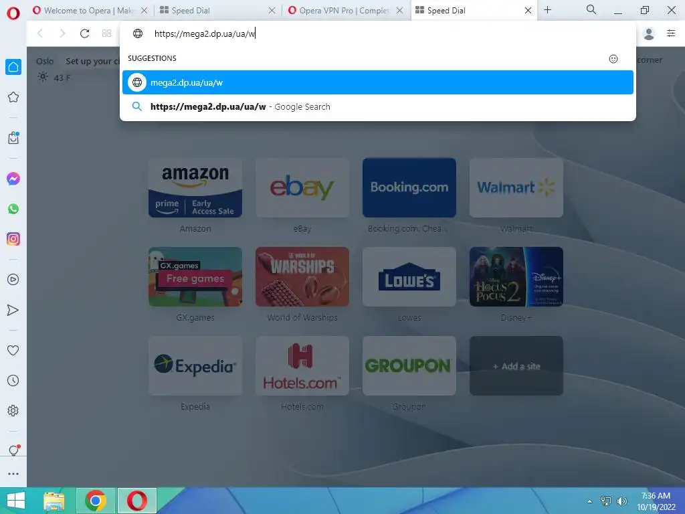Image resolution: width=685 pixels, height=514 pixels.
Task: Open the profile account icon
Action: [x=649, y=33]
